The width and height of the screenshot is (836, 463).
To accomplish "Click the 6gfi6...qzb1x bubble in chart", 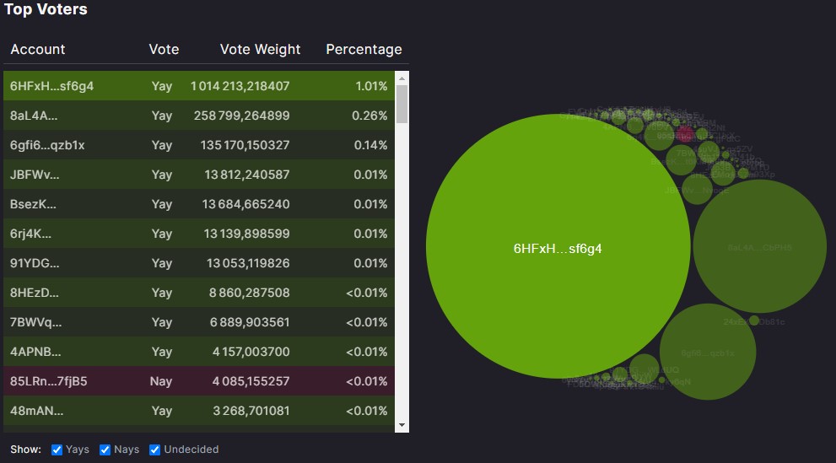I will pyautogui.click(x=707, y=352).
